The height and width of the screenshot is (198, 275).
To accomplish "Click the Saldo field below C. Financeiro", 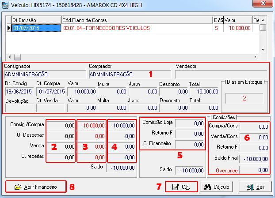I will tap(189, 170).
